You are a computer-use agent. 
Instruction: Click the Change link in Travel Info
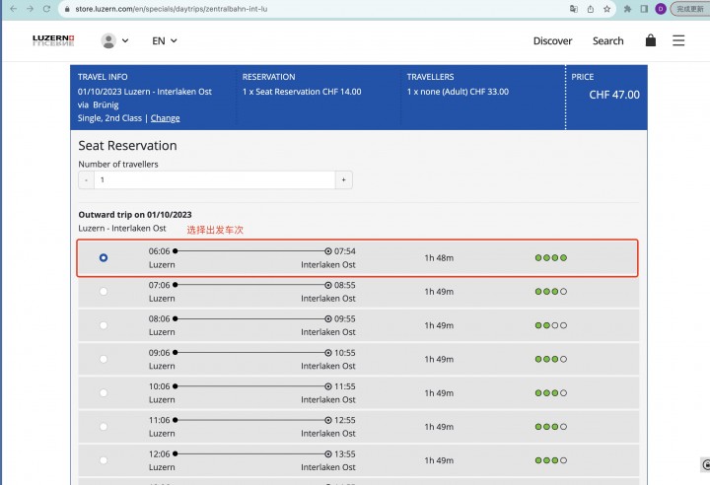click(x=165, y=118)
